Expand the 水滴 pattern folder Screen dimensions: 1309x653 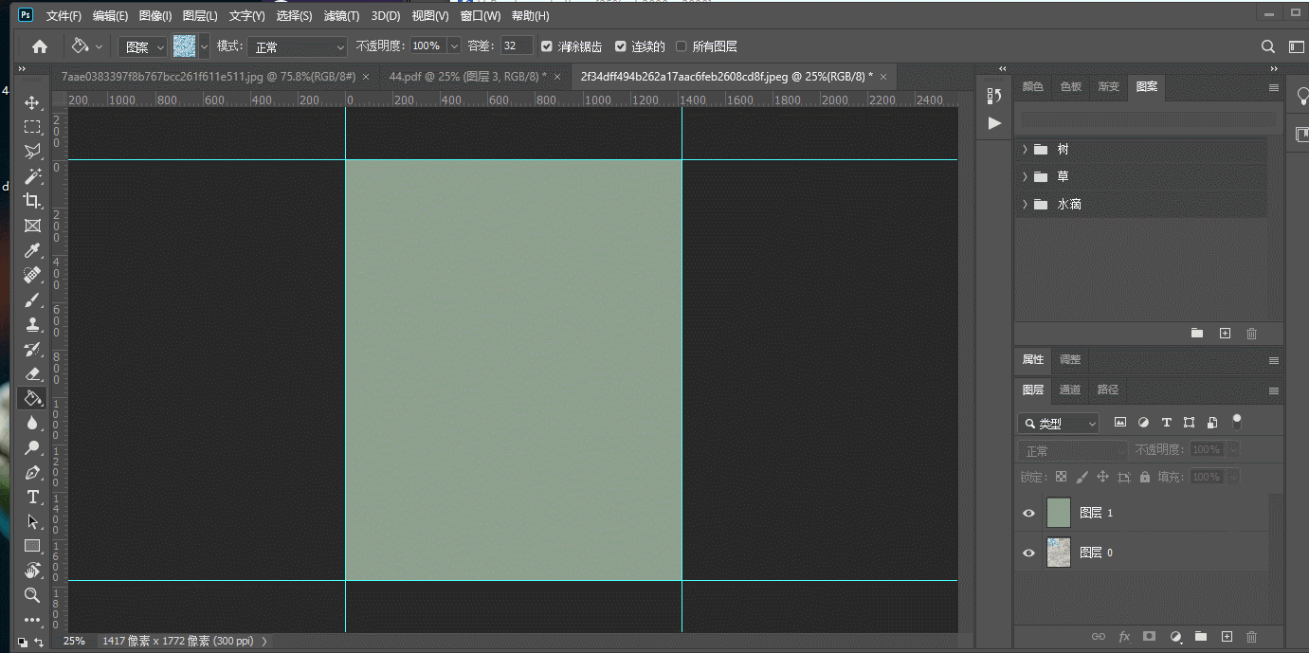click(1025, 204)
